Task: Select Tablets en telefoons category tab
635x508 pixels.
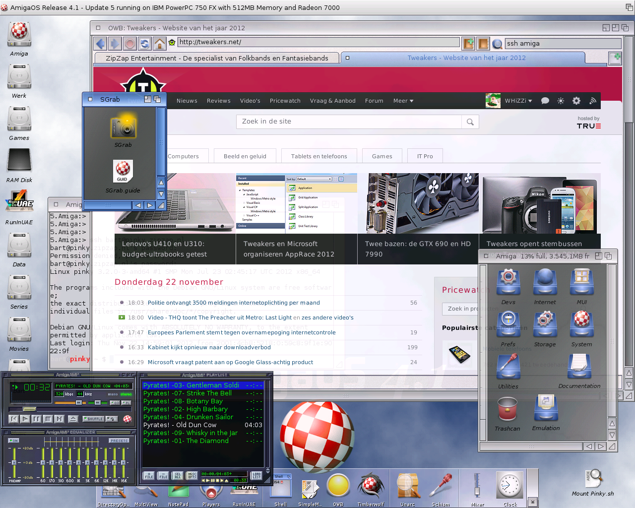Action: (x=319, y=156)
